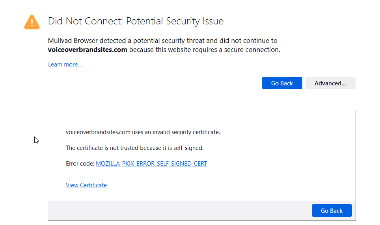Expand details with the Advanced… button

(x=330, y=83)
